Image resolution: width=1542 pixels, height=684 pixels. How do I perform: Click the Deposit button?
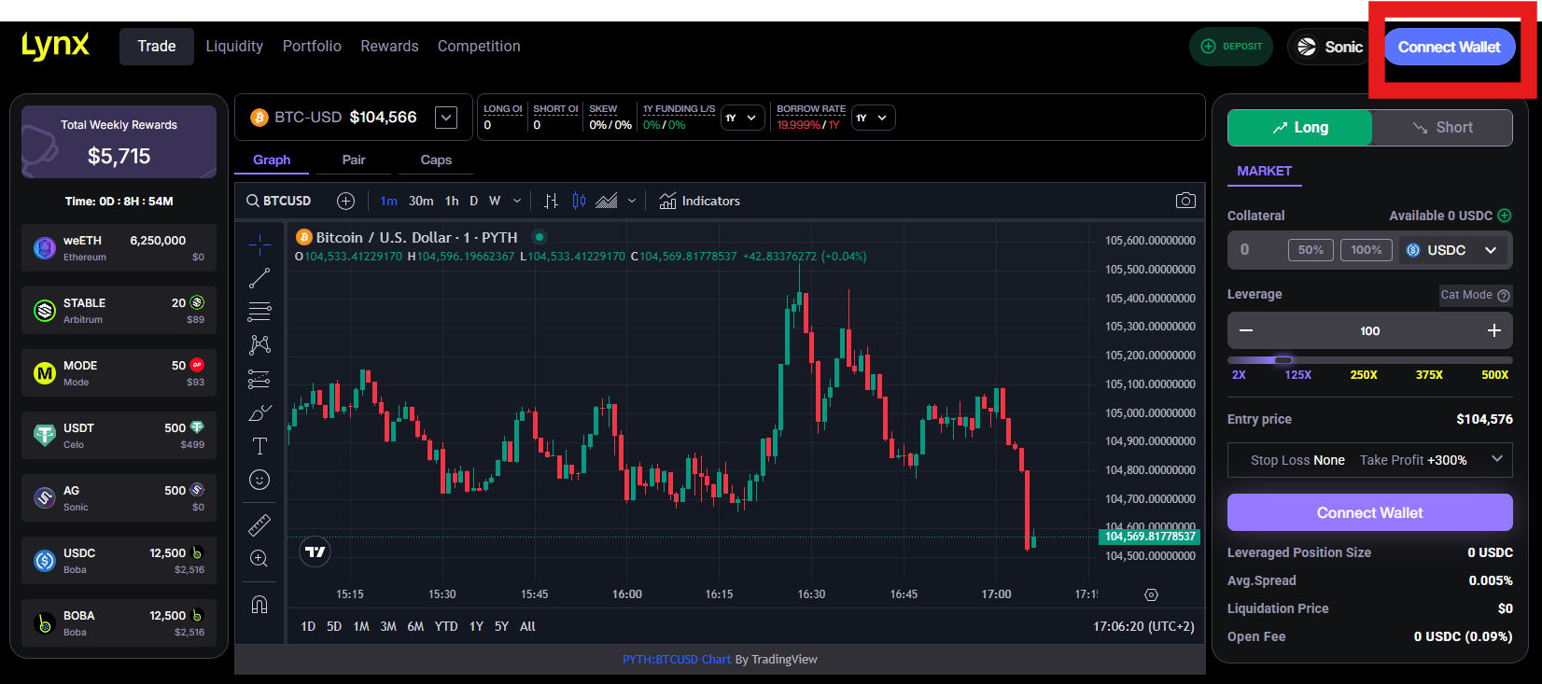(x=1231, y=47)
